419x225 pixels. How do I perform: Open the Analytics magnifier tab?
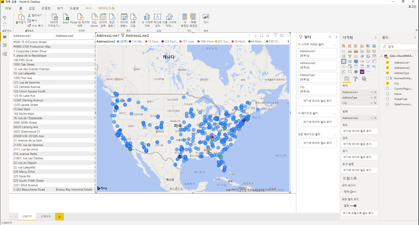364,79
